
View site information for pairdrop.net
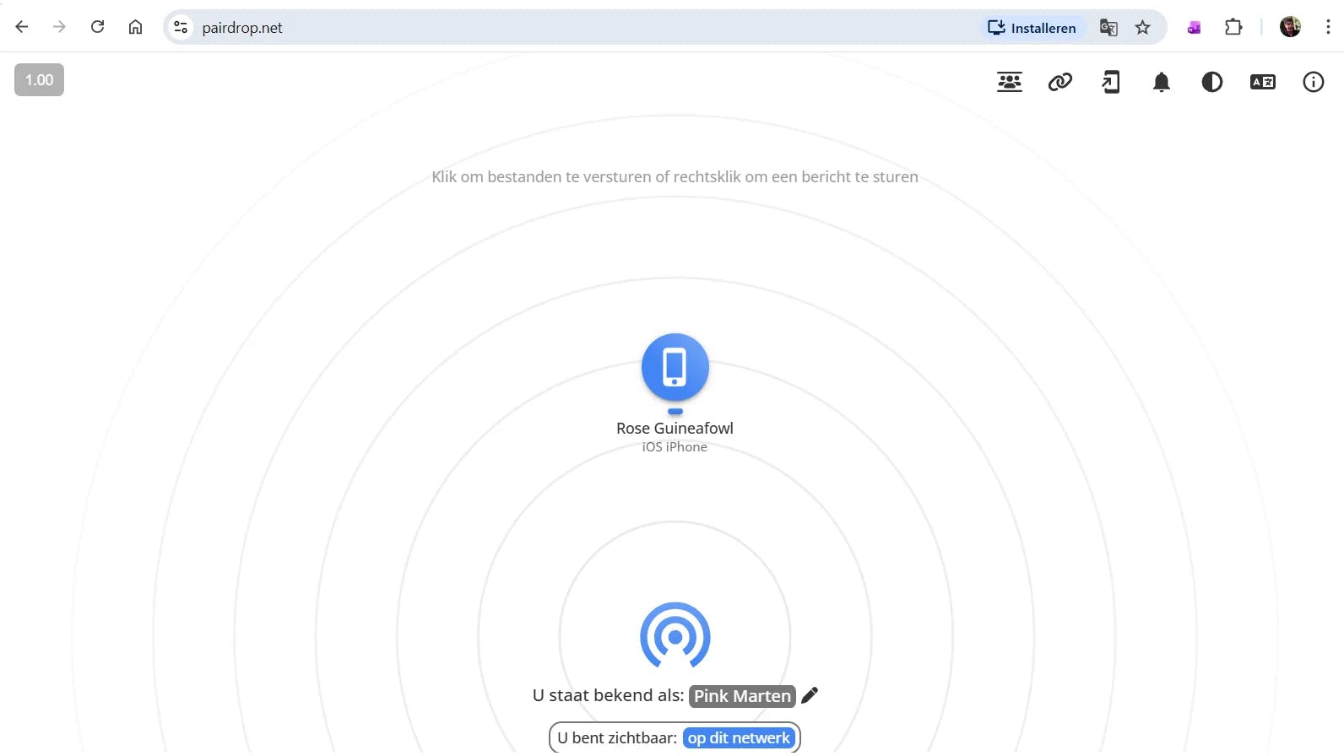coord(181,27)
